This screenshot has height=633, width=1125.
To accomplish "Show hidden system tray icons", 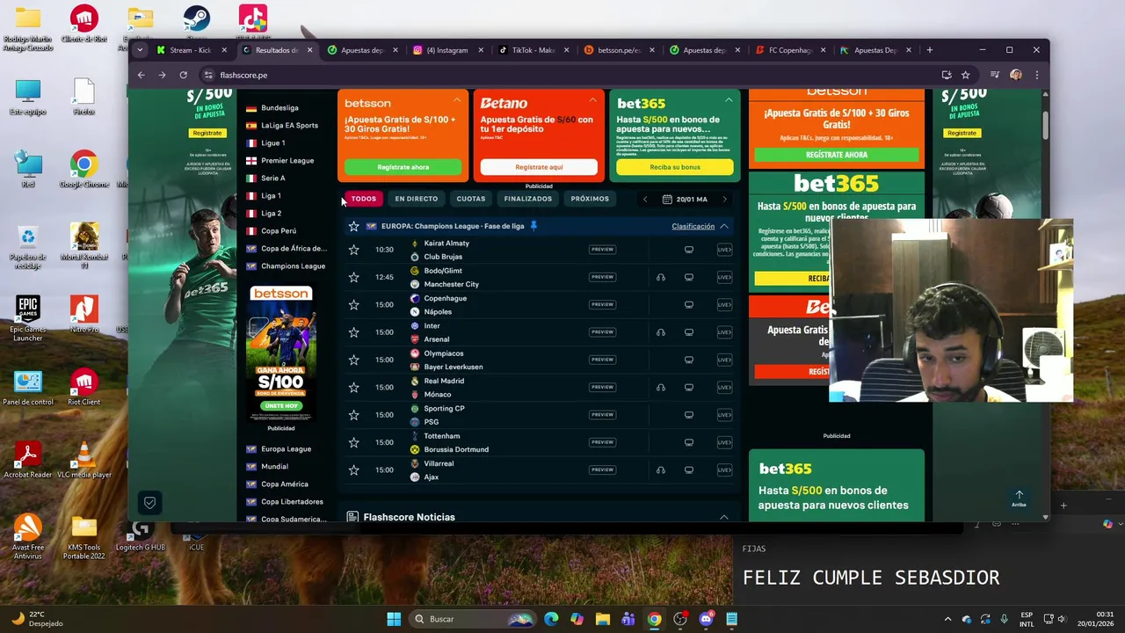I will (x=947, y=619).
